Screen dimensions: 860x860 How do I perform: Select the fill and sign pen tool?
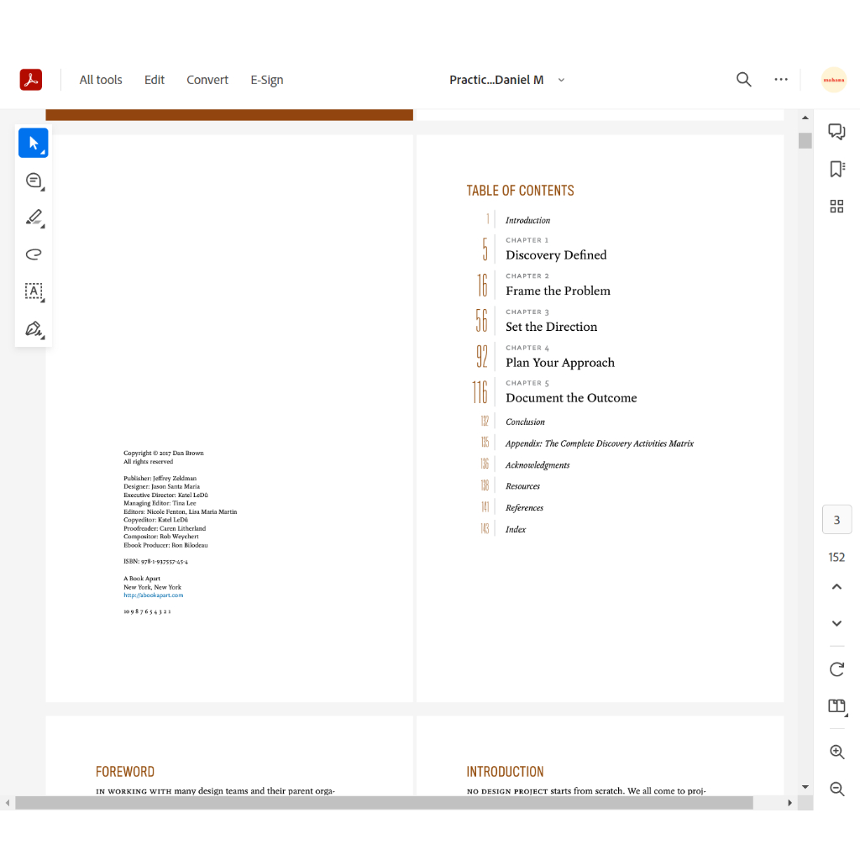pyautogui.click(x=34, y=328)
